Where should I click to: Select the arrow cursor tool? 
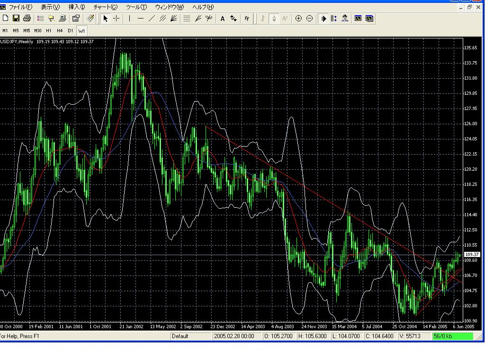coord(106,18)
